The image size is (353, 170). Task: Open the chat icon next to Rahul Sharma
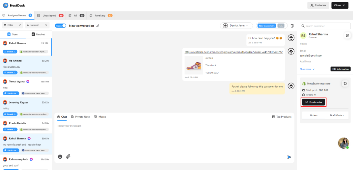pyautogui.click(x=347, y=36)
